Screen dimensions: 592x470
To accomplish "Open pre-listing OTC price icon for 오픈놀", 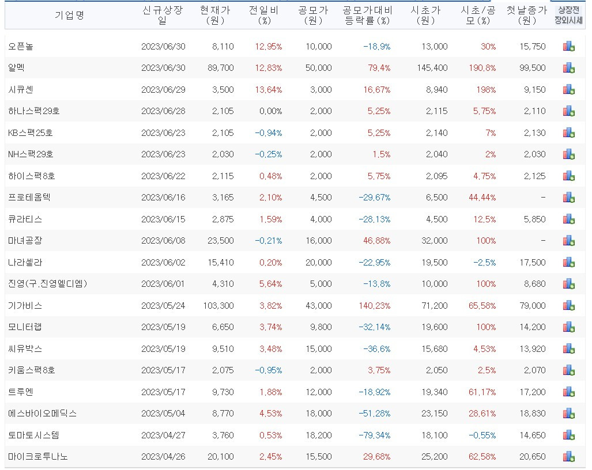I will (568, 47).
